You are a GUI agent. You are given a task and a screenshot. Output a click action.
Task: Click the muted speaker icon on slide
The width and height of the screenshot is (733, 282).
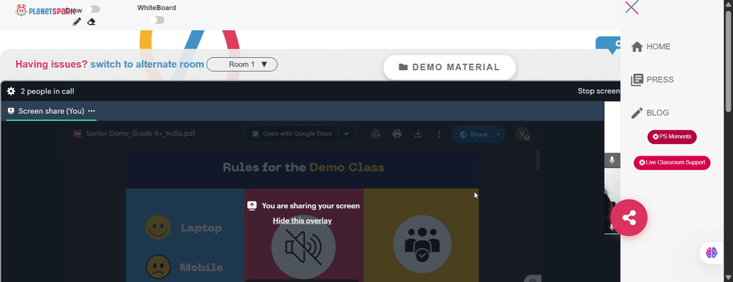click(303, 247)
